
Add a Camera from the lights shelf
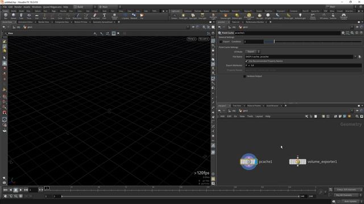[x=174, y=16]
